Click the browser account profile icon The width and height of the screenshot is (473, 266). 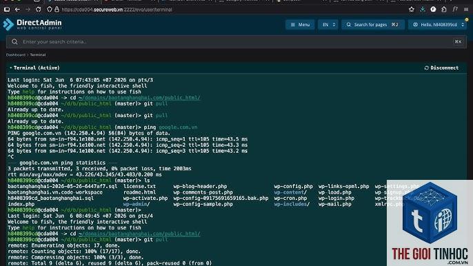pyautogui.click(x=433, y=10)
